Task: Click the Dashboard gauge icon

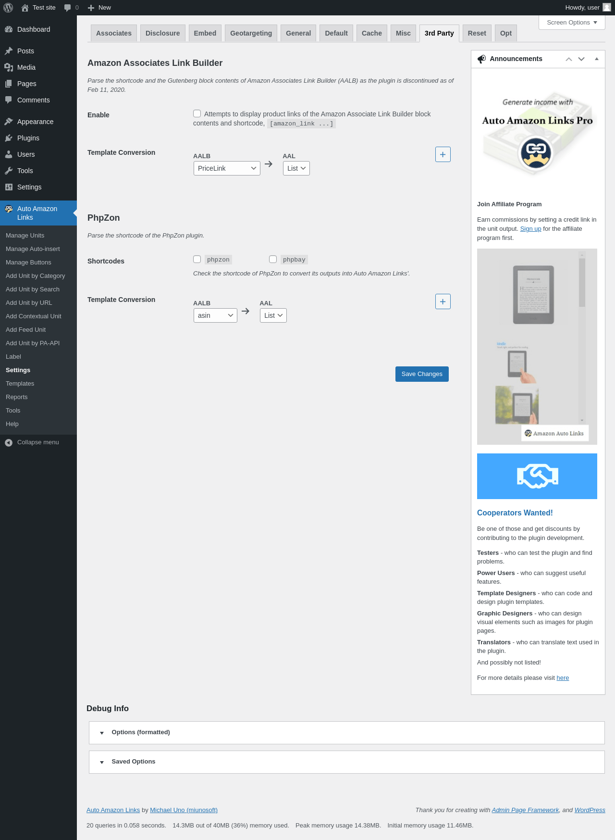Action: point(9,29)
